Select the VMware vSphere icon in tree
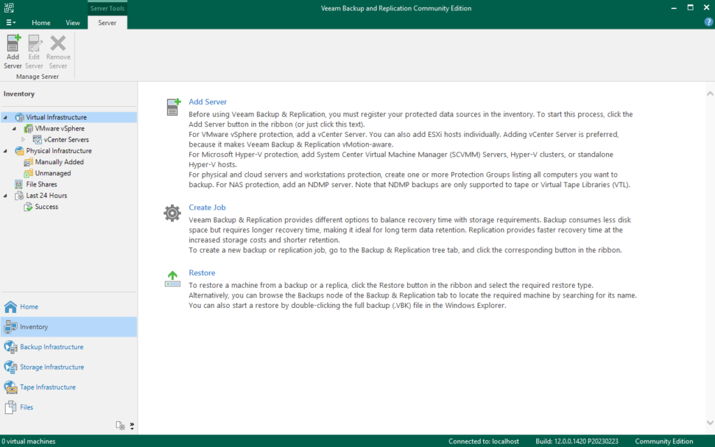This screenshot has height=447, width=715. 28,129
